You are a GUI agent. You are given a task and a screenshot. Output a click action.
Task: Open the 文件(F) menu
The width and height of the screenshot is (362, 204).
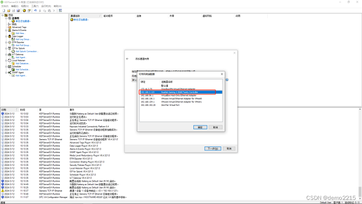pyautogui.click(x=5, y=6)
